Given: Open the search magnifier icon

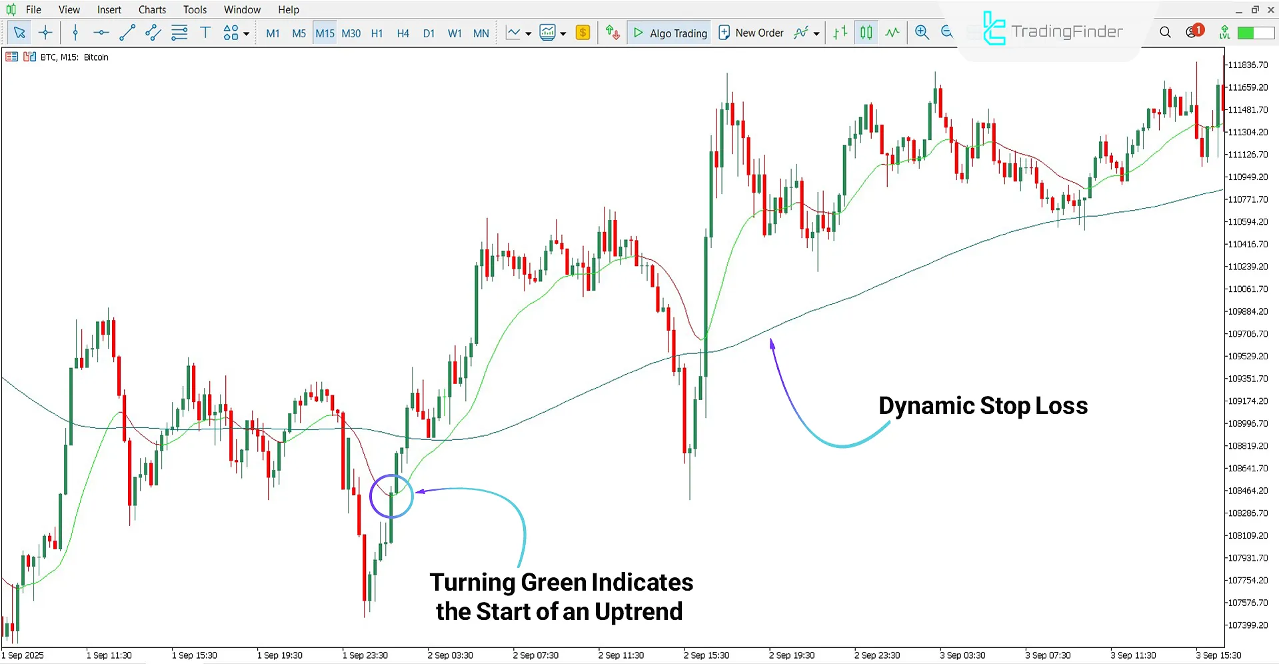Looking at the screenshot, I should pos(1165,33).
